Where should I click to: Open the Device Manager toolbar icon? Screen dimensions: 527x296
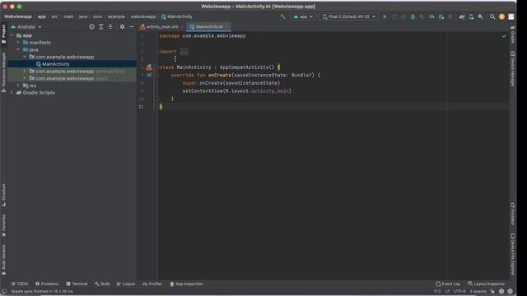[x=471, y=16]
